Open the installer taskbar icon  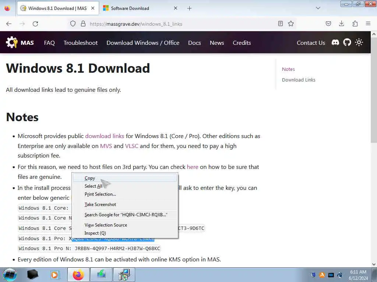(x=124, y=275)
